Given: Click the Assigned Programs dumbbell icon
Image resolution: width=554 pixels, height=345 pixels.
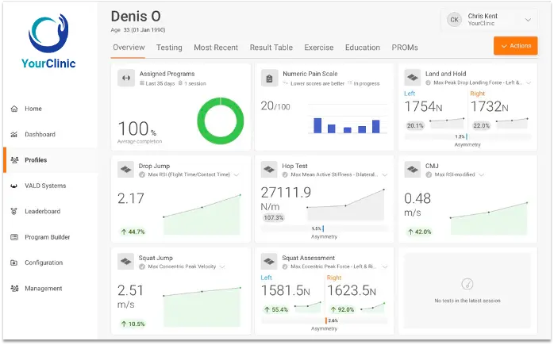Looking at the screenshot, I should 125,78.
